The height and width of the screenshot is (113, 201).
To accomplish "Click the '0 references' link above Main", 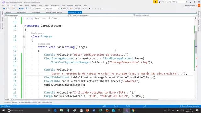I will pyautogui.click(x=44, y=44).
